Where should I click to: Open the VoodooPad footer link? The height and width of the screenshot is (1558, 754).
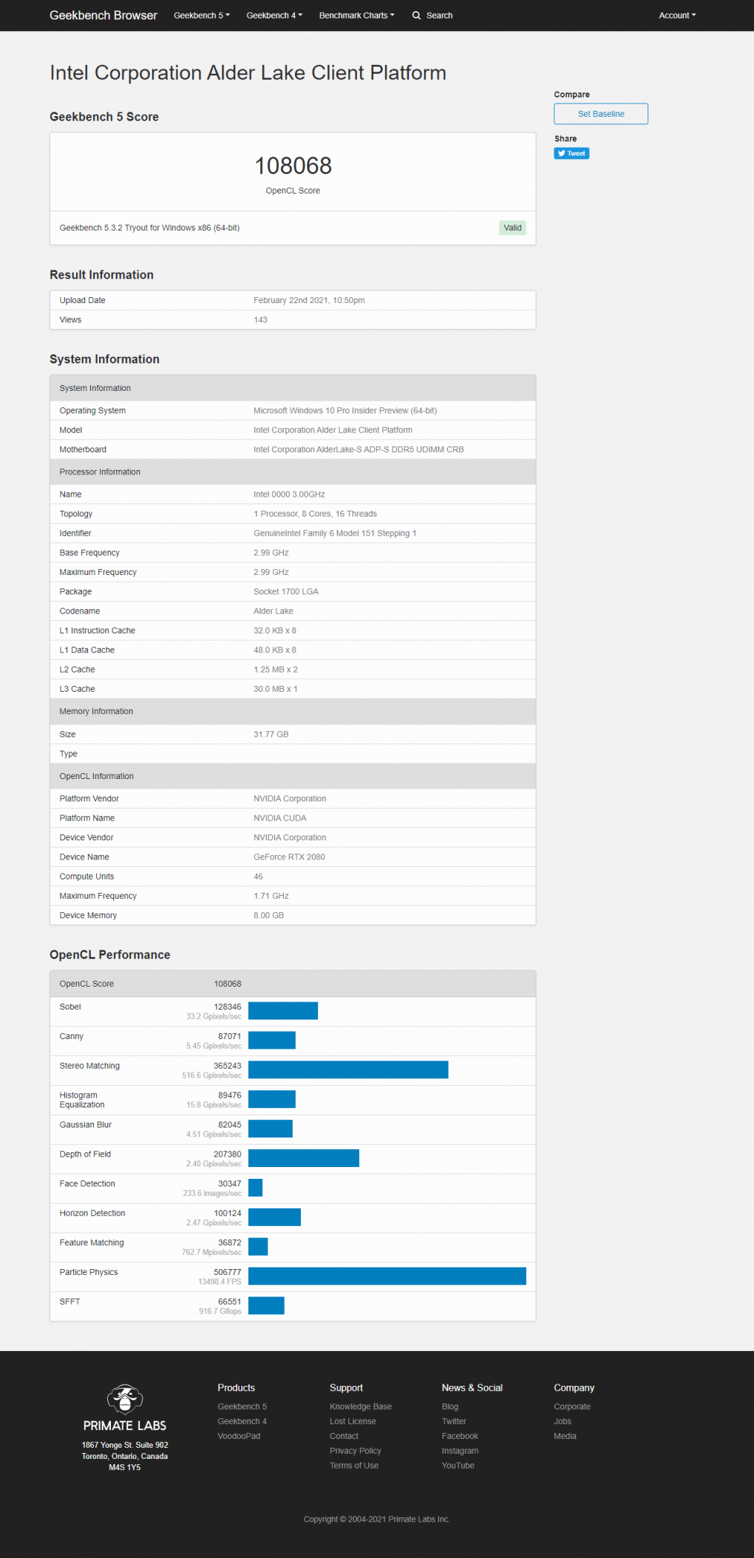point(239,1436)
